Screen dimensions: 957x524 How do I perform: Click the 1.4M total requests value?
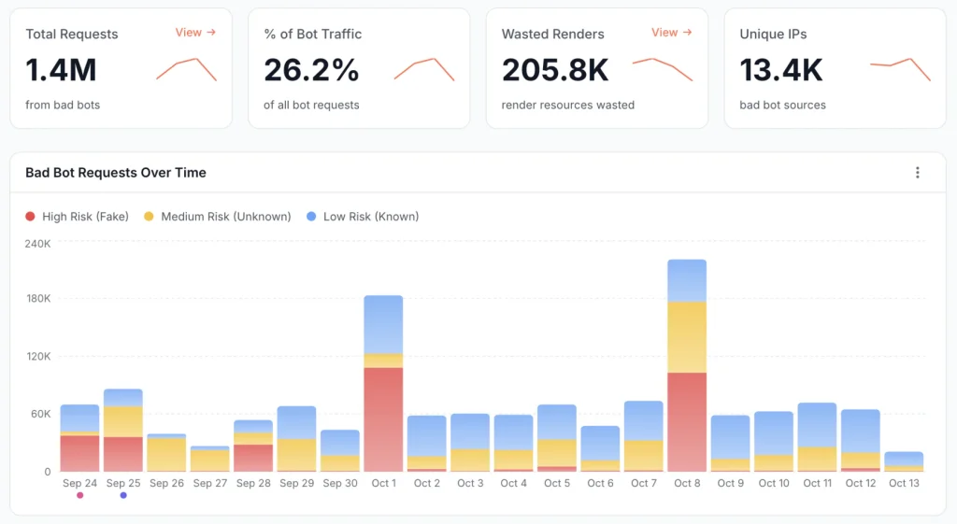(61, 69)
